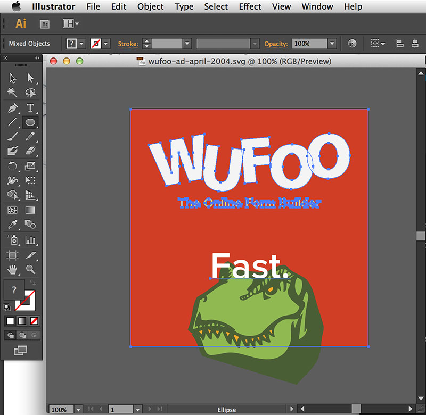
Task: Open the File menu
Action: pos(93,6)
